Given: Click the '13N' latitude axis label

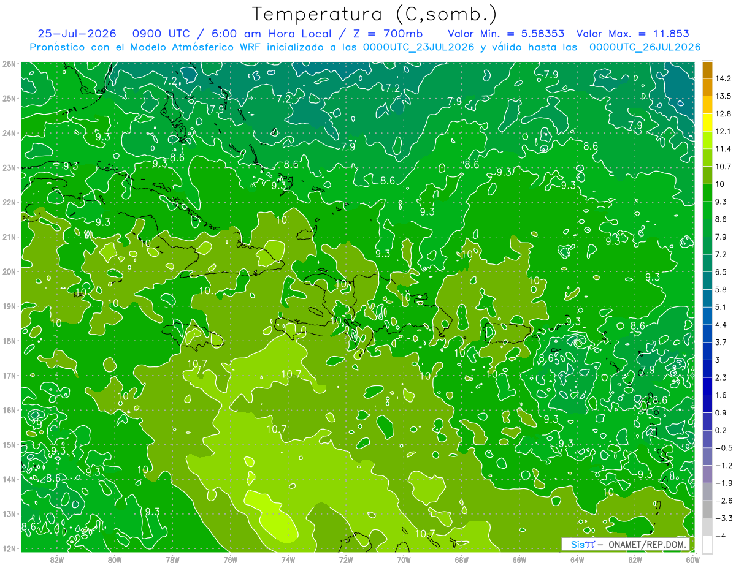Looking at the screenshot, I should pyautogui.click(x=9, y=513).
